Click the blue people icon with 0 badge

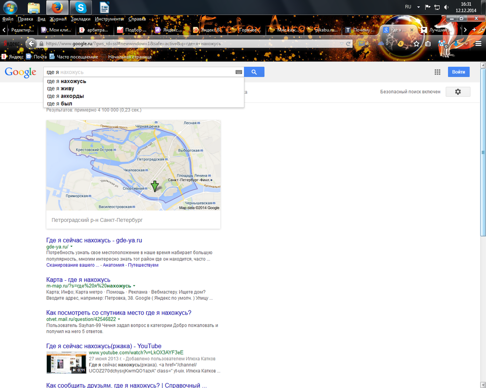pos(443,44)
